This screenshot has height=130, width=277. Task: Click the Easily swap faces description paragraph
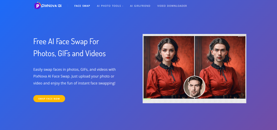[x=74, y=76]
